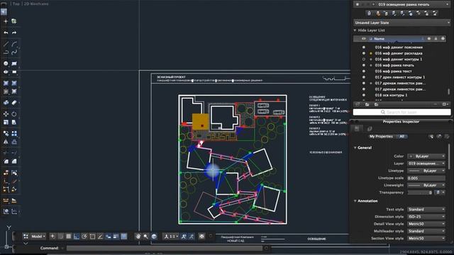Toggle visibility of layer 016 маф декинг пояснения
The height and width of the screenshot is (255, 454).
pyautogui.click(x=364, y=47)
